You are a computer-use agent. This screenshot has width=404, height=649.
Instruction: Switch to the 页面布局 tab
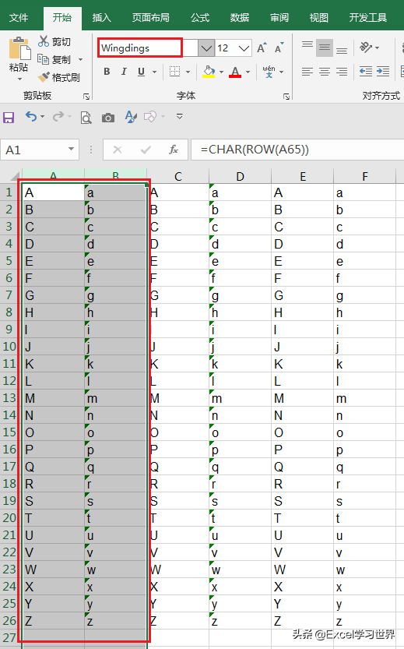[x=150, y=18]
